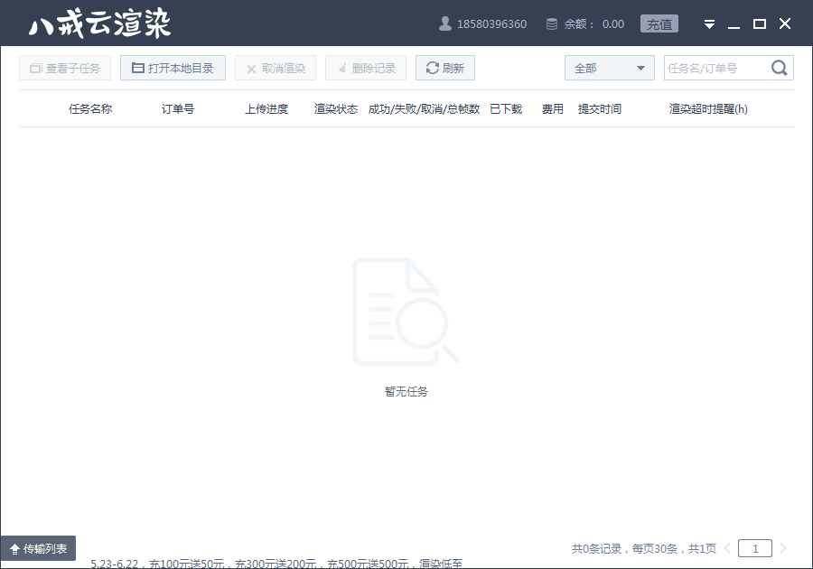Click the 充值 recharge button
This screenshot has width=813, height=569.
pyautogui.click(x=659, y=23)
